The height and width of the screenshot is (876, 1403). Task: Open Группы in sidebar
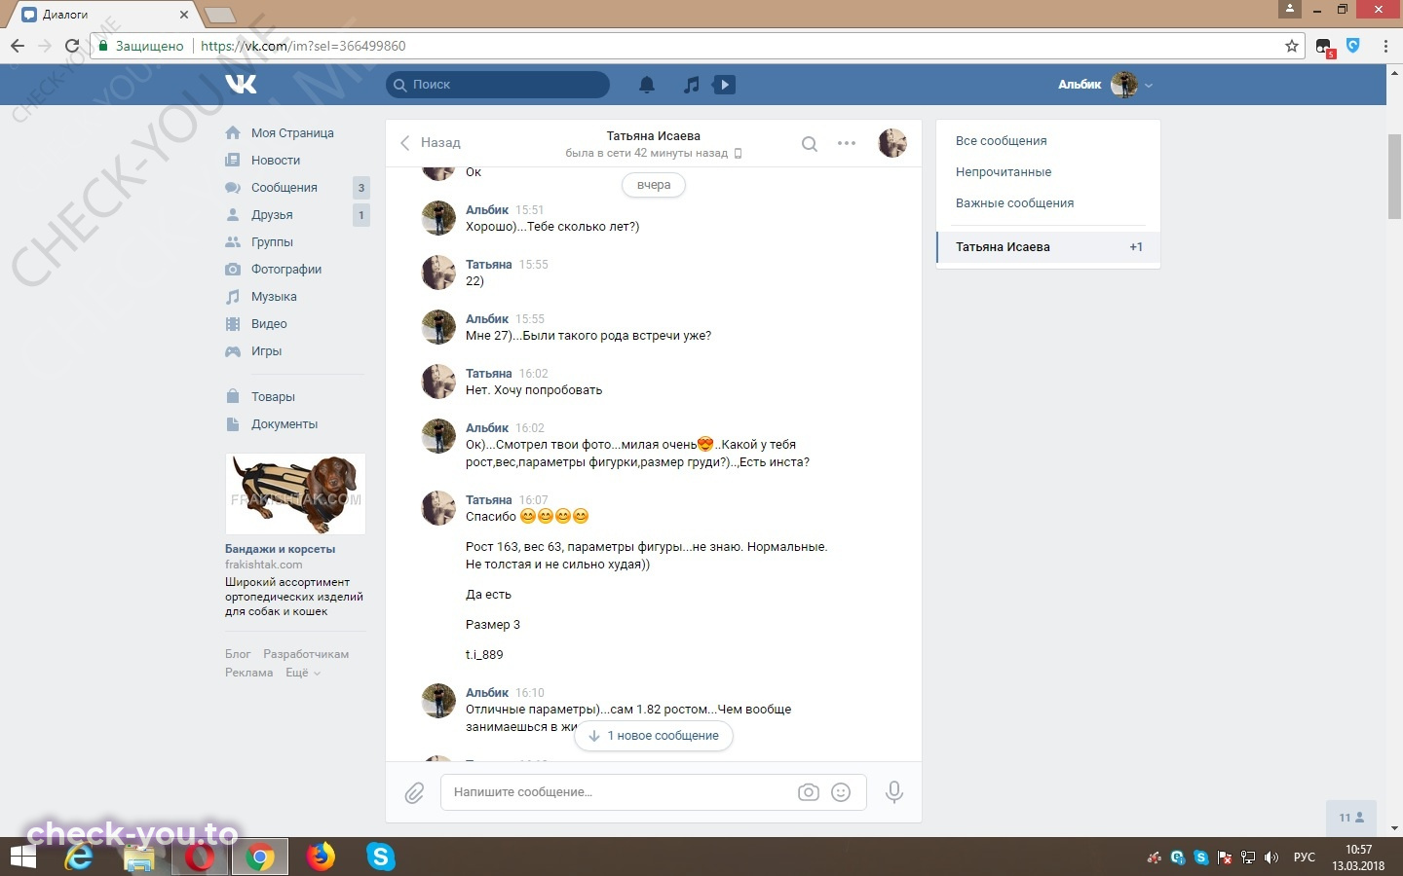tap(272, 242)
